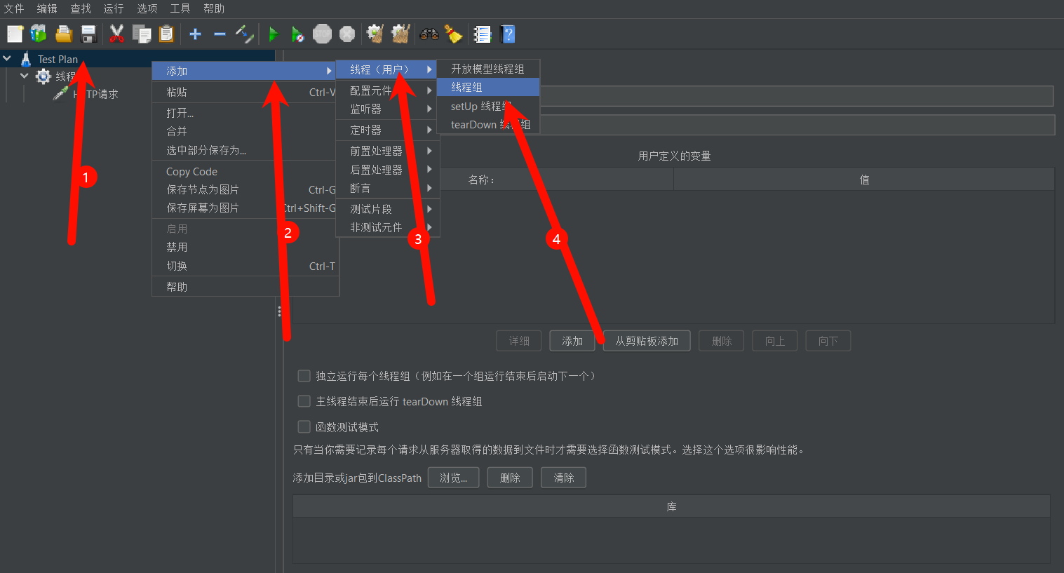The image size is (1064, 573).
Task: Start the test with the green play icon
Action: tap(273, 34)
